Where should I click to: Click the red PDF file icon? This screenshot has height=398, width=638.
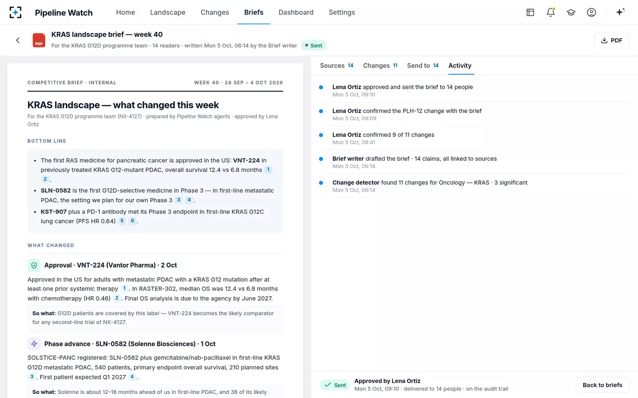coord(39,40)
